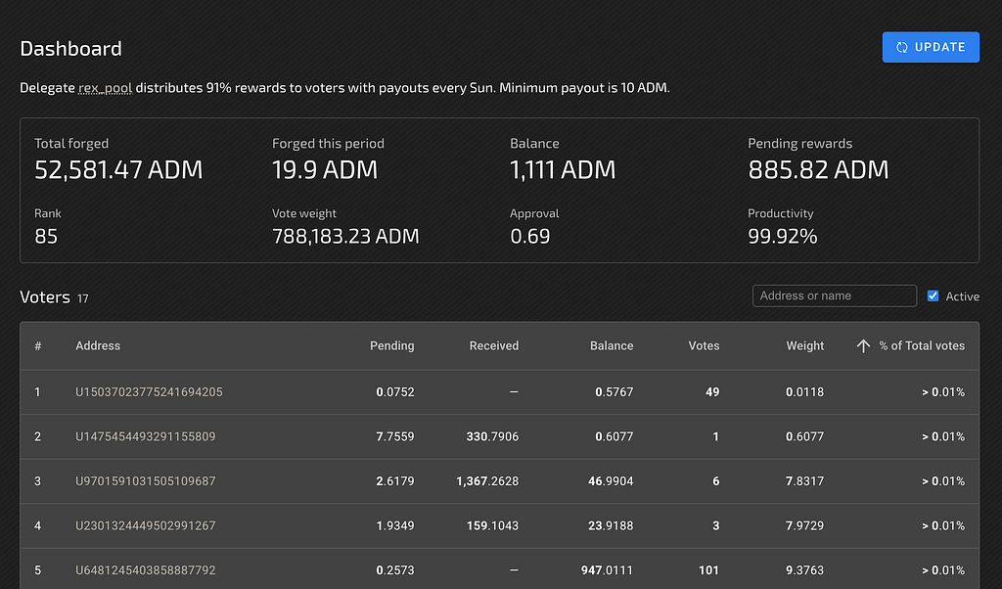Screen dimensions: 1002x589
Task: Click the sort arrow beside % of Total votes
Action: pyautogui.click(x=863, y=345)
